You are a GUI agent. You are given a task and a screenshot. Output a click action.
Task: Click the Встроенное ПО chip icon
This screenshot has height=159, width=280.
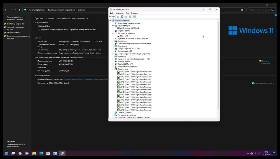(116, 31)
